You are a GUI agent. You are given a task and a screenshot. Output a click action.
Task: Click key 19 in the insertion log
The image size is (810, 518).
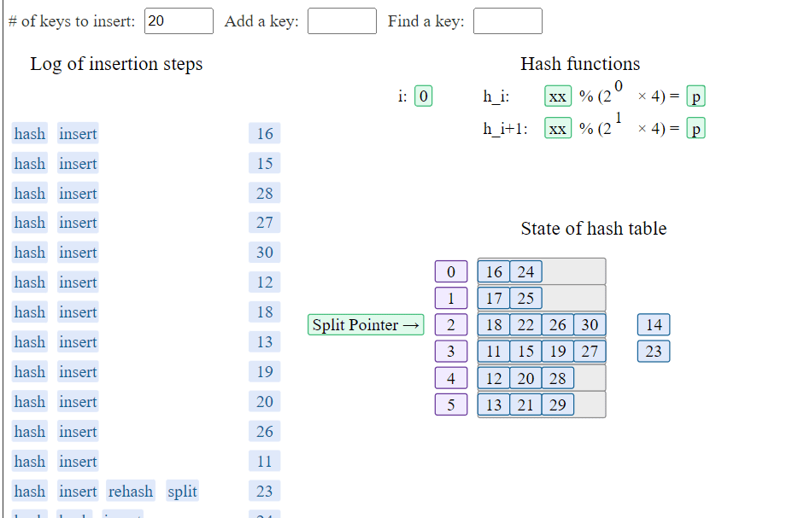[265, 372]
